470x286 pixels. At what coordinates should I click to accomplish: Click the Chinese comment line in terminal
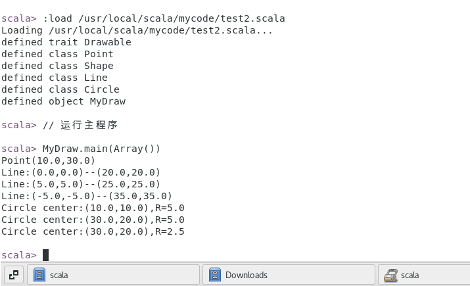click(80, 125)
